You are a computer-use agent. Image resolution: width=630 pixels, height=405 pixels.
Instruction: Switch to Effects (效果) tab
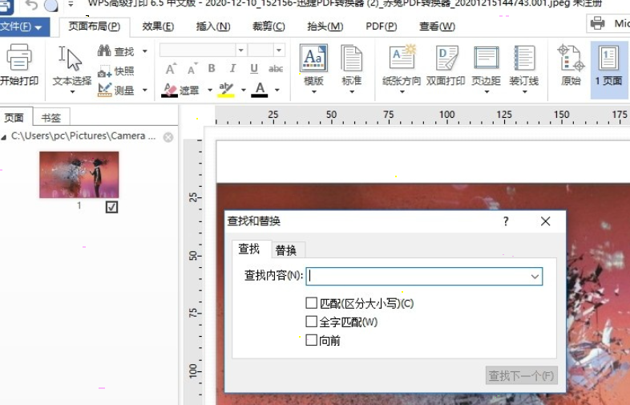(x=158, y=27)
